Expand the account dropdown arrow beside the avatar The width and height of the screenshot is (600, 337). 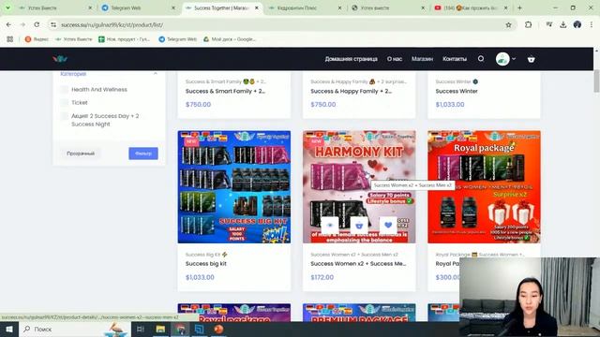coord(514,59)
